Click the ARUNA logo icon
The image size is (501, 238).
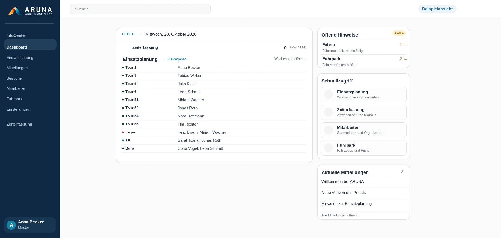point(14,11)
